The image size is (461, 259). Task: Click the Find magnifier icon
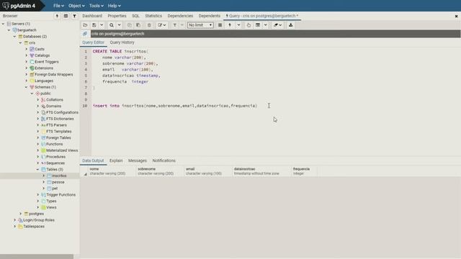coord(112,25)
